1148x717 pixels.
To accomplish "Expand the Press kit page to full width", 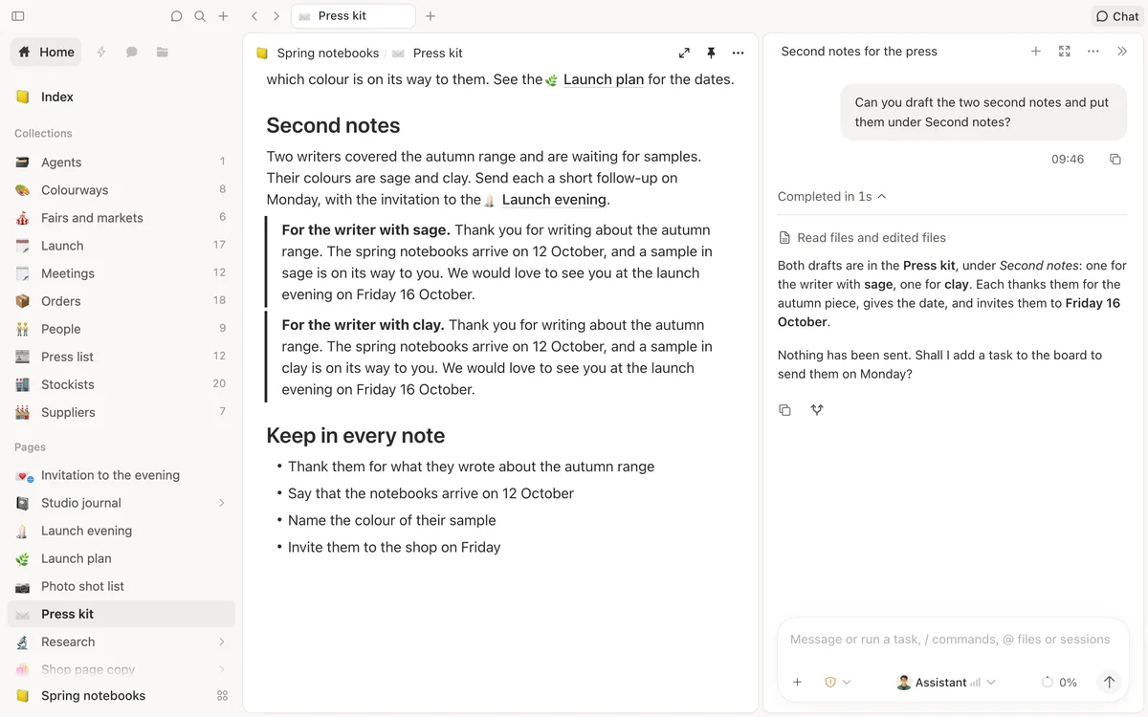I will coord(684,53).
